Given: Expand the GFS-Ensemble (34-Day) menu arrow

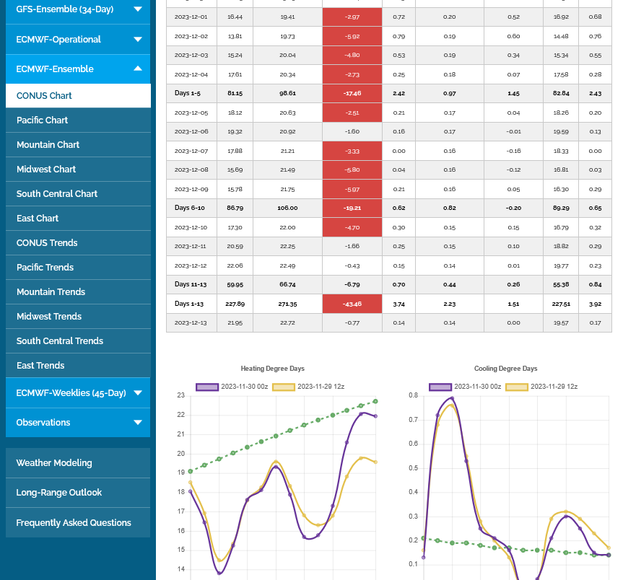Looking at the screenshot, I should [x=138, y=9].
